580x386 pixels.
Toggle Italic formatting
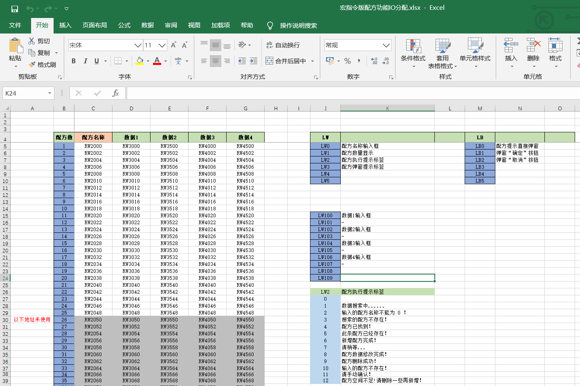click(x=85, y=61)
